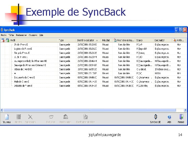Sort by the Type column header
Screen dimensions: 188x141
click(61, 40)
